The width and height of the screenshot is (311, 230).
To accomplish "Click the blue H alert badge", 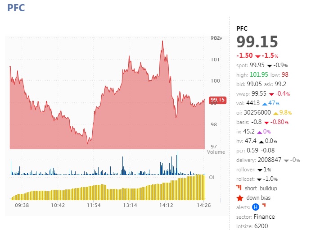I will point(256,207).
